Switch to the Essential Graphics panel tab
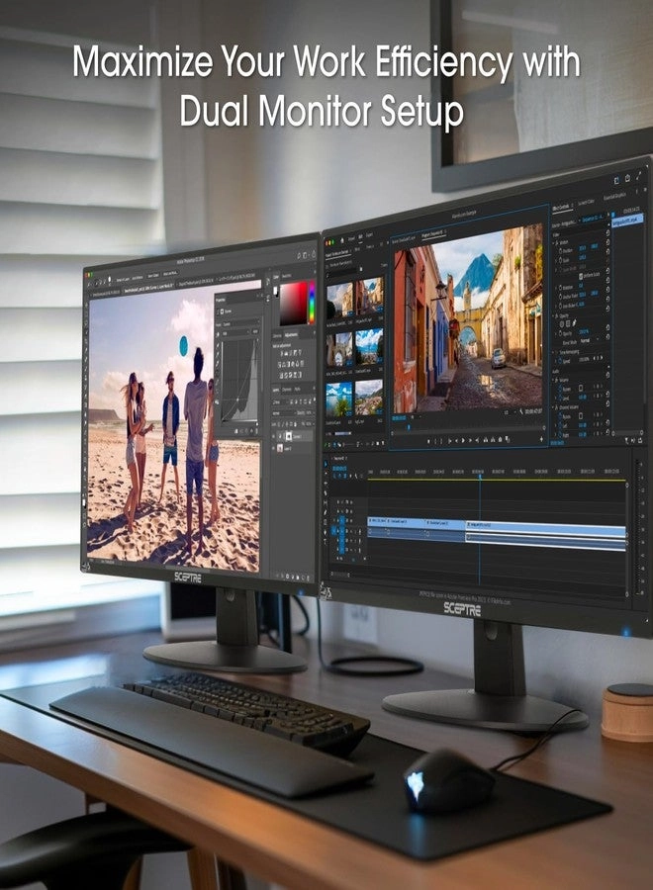Image resolution: width=653 pixels, height=890 pixels. pyautogui.click(x=614, y=197)
